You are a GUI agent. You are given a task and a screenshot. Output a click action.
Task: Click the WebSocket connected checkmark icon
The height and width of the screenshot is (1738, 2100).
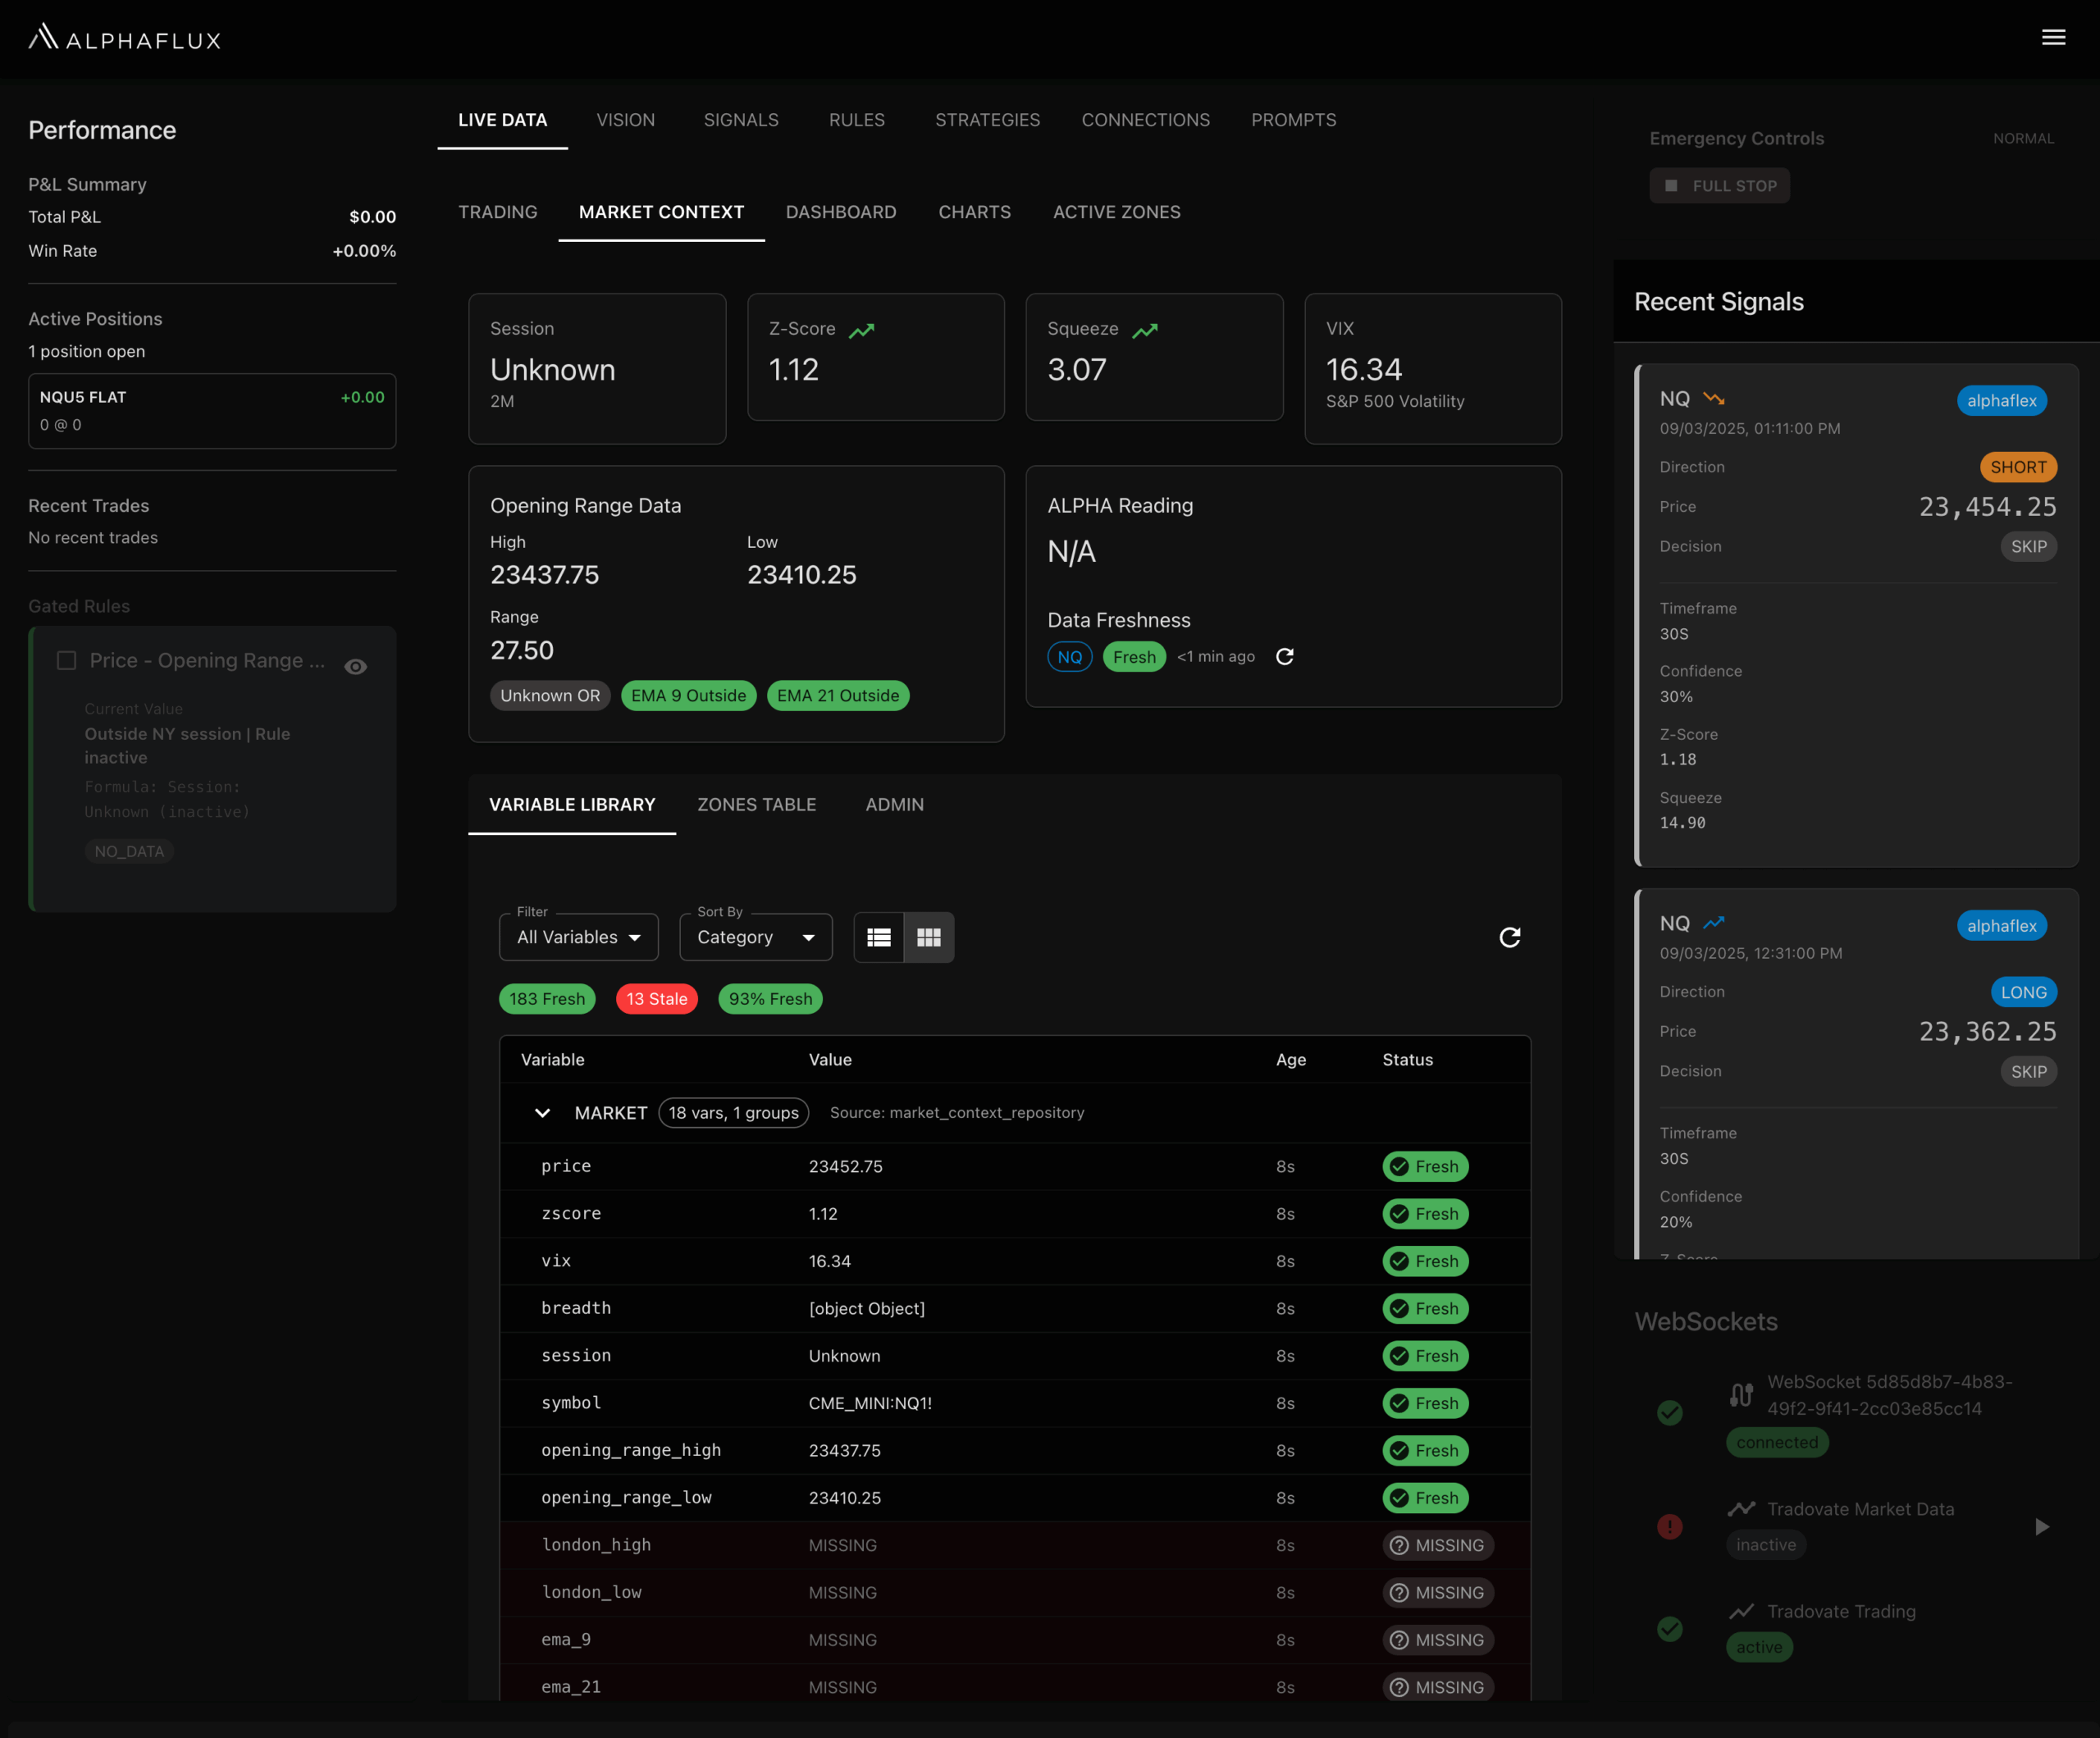(1669, 1412)
